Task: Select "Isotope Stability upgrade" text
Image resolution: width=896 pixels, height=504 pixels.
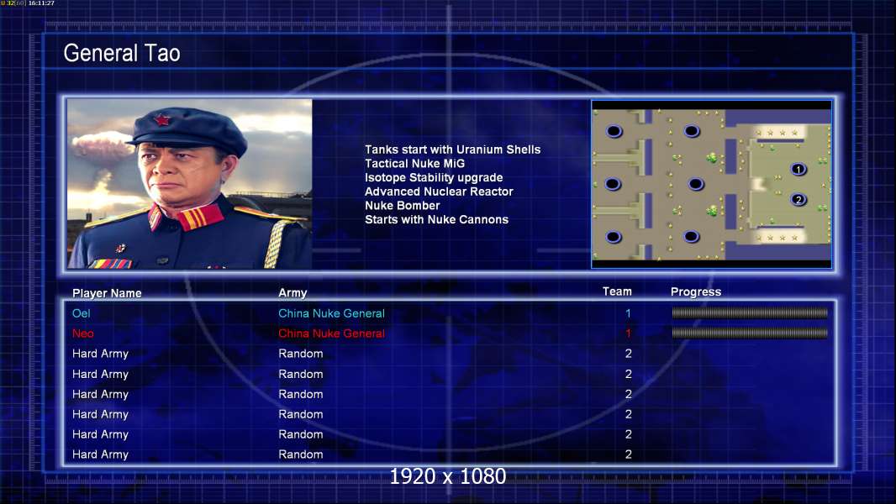Action: [434, 177]
